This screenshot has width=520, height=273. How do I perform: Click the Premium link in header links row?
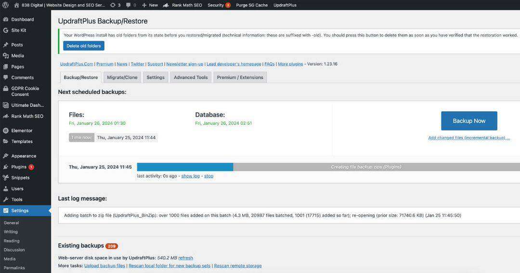click(x=105, y=64)
